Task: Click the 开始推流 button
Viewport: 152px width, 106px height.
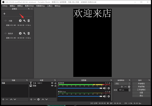Action: pyautogui.click(x=141, y=83)
